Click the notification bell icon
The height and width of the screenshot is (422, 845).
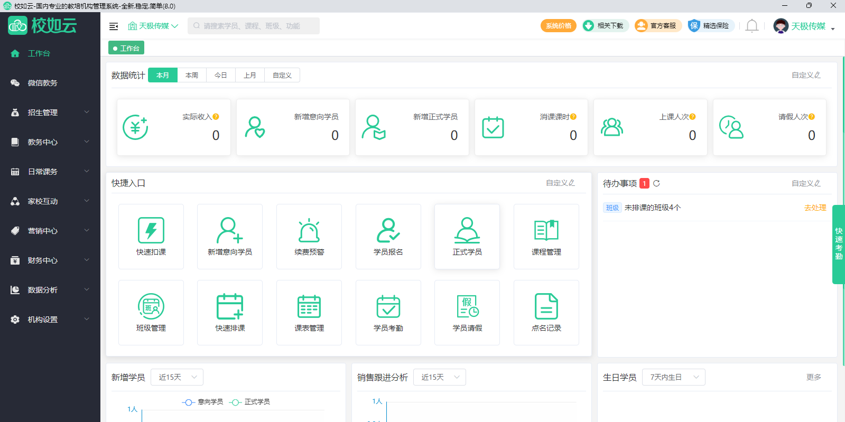(x=751, y=26)
